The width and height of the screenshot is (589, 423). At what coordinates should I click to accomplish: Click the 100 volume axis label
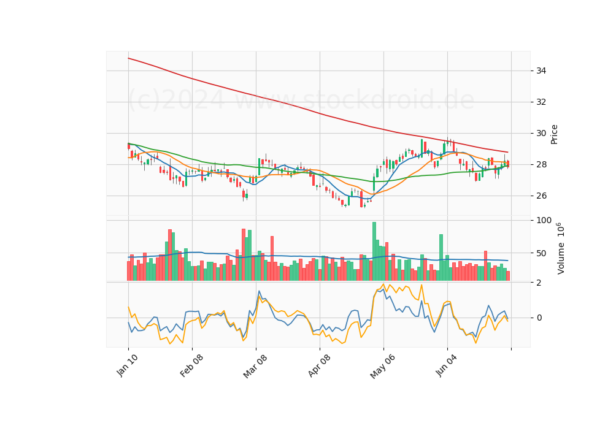pos(544,220)
